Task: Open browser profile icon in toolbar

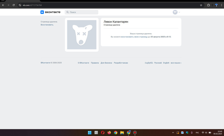Action: point(216,5)
